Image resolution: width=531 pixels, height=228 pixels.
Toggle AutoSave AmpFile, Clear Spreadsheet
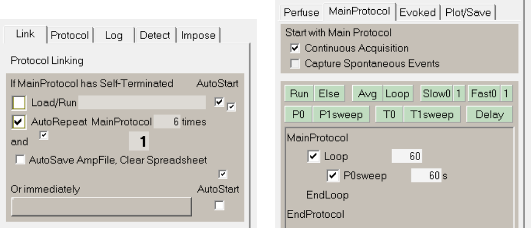[20, 160]
